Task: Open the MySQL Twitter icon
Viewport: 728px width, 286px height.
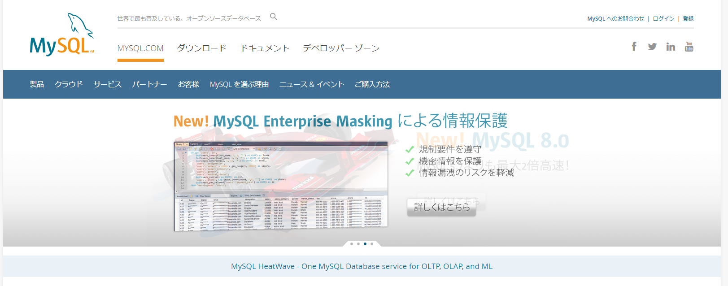Action: click(652, 47)
